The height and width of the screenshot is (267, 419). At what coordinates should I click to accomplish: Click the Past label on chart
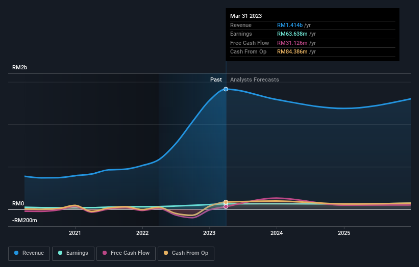point(216,79)
